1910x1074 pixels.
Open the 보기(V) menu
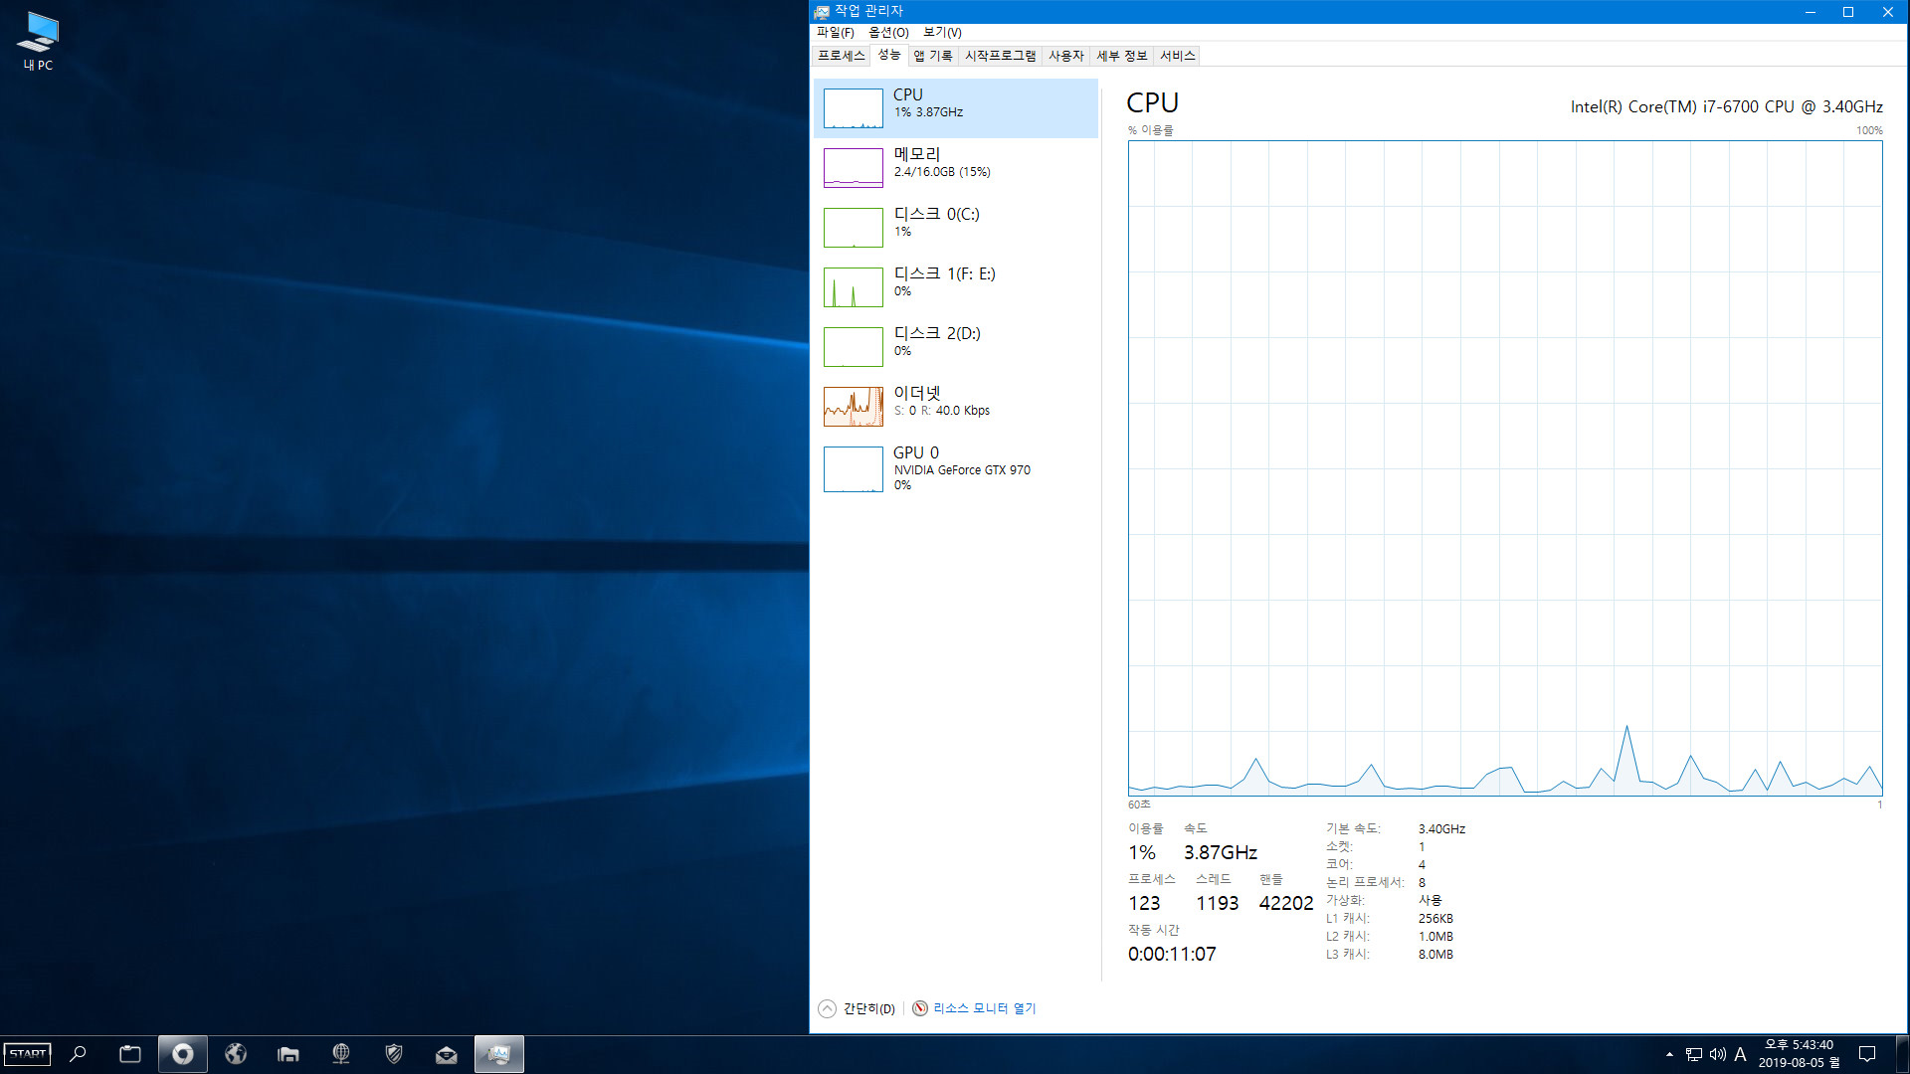click(x=942, y=33)
